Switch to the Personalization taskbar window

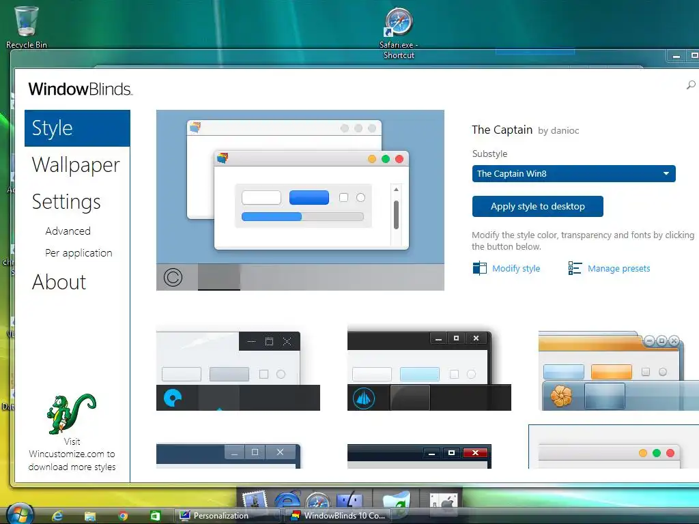[x=227, y=516]
